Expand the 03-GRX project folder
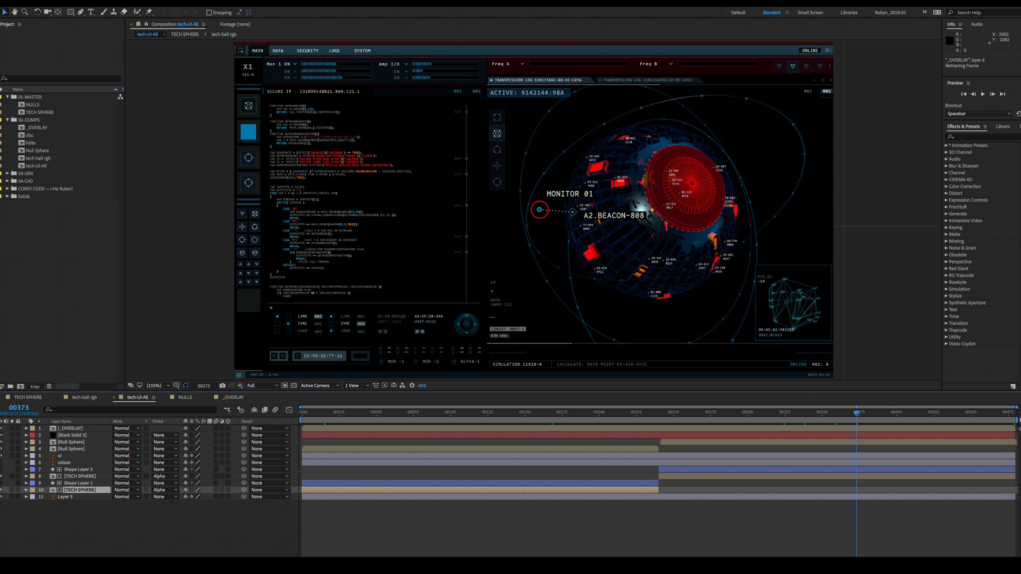The height and width of the screenshot is (574, 1021). point(7,173)
